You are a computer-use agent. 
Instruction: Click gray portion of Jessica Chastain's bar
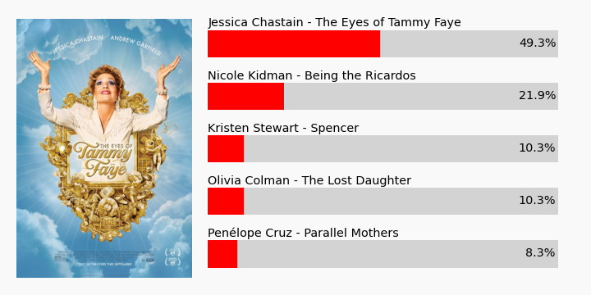448,43
